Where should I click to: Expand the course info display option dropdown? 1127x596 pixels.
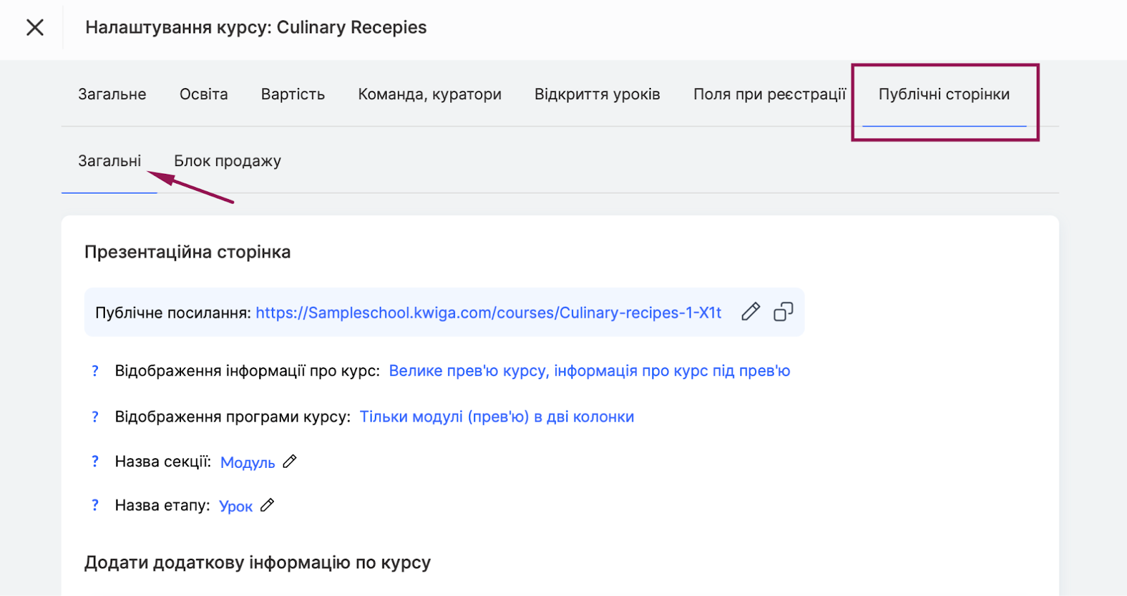[x=589, y=371]
